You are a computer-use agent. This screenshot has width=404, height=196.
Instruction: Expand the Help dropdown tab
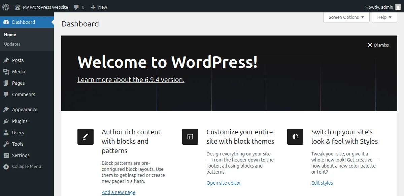pyautogui.click(x=384, y=17)
